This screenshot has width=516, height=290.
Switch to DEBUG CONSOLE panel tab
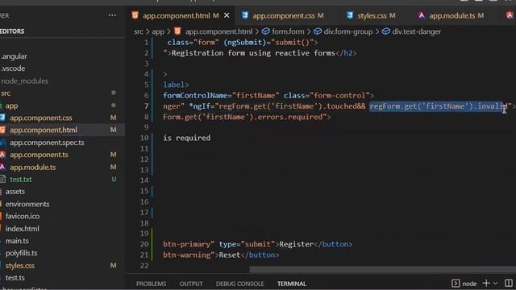pos(239,284)
